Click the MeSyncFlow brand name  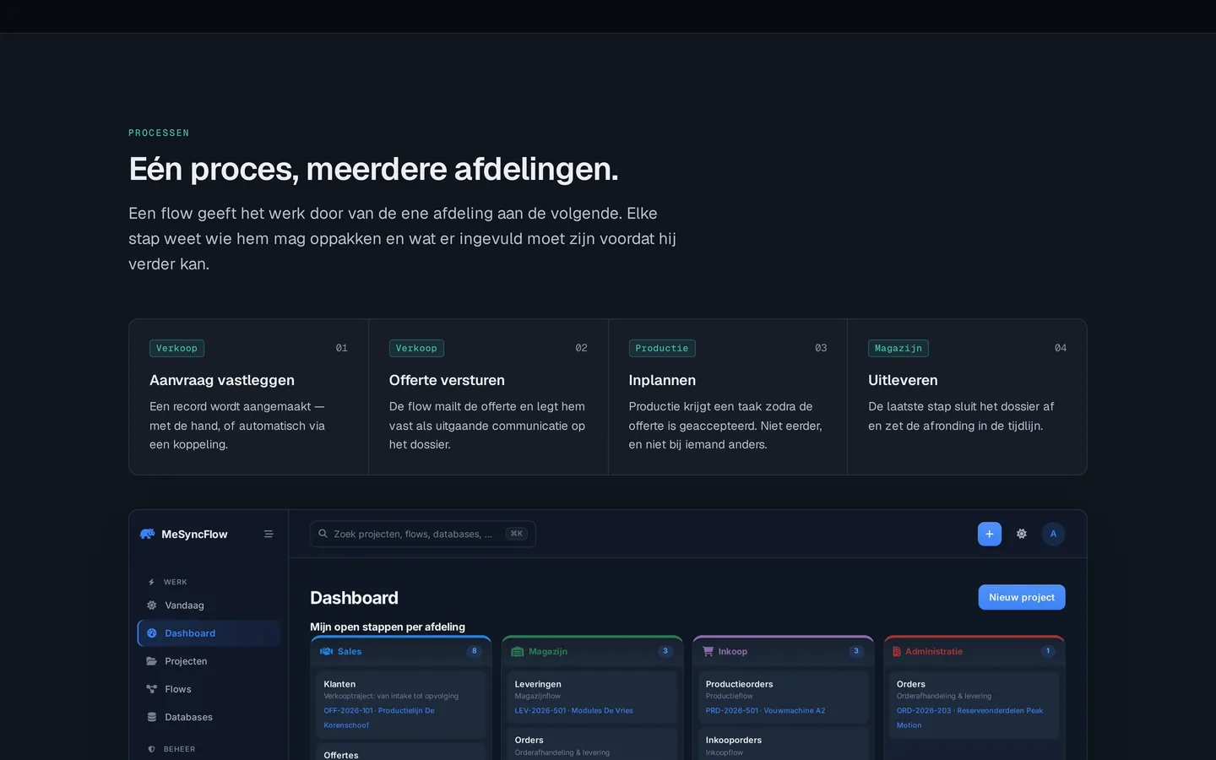coord(194,534)
